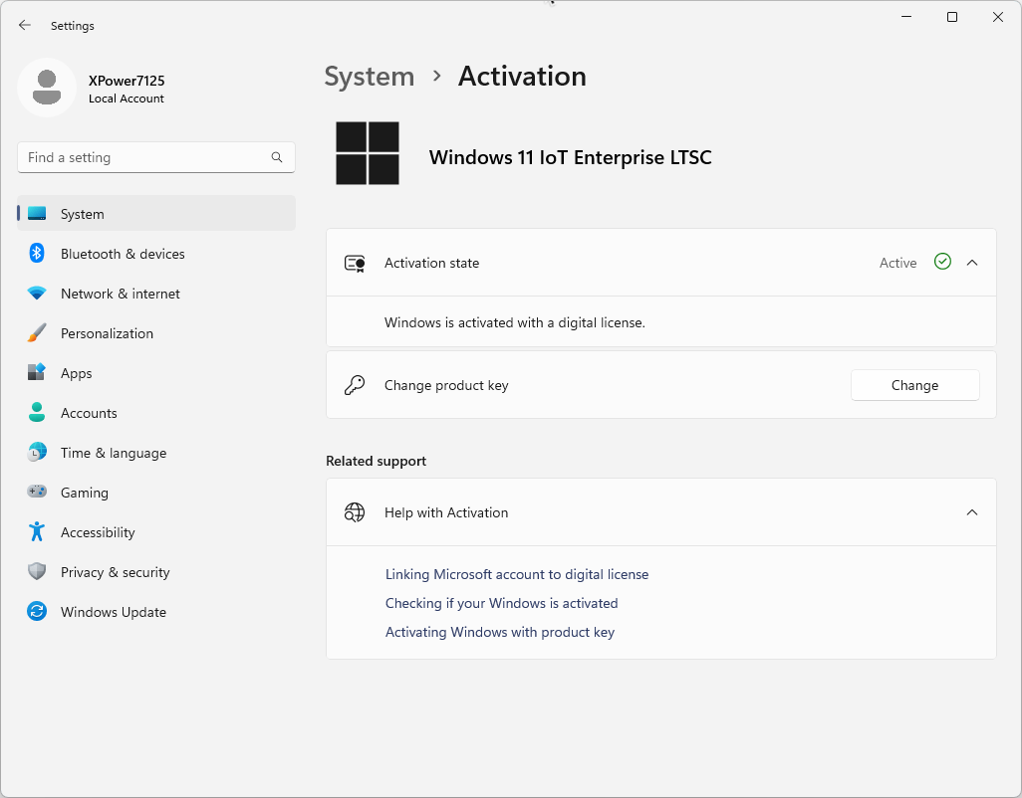Image resolution: width=1022 pixels, height=798 pixels.
Task: Click the back arrow in Settings
Action: (x=25, y=26)
